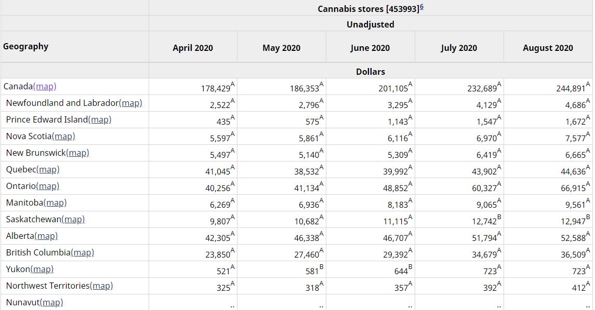The width and height of the screenshot is (595, 310).
Task: Open the Yukon map link
Action: (x=42, y=269)
